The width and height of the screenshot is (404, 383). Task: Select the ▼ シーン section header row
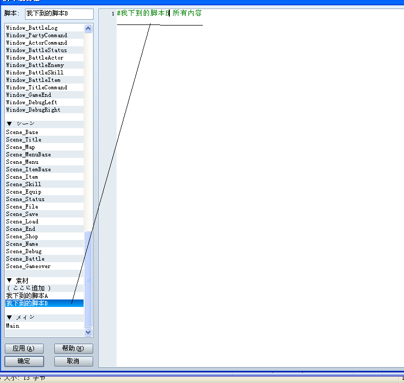tap(44, 124)
